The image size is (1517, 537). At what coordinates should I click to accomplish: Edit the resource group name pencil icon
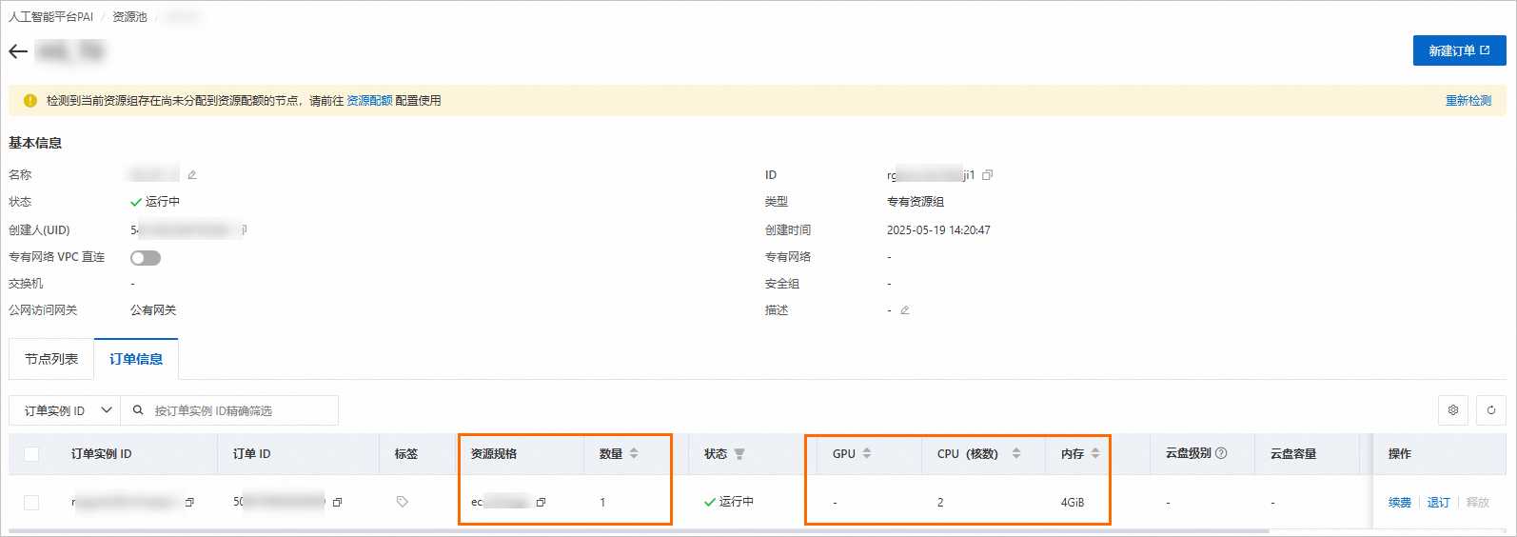192,175
